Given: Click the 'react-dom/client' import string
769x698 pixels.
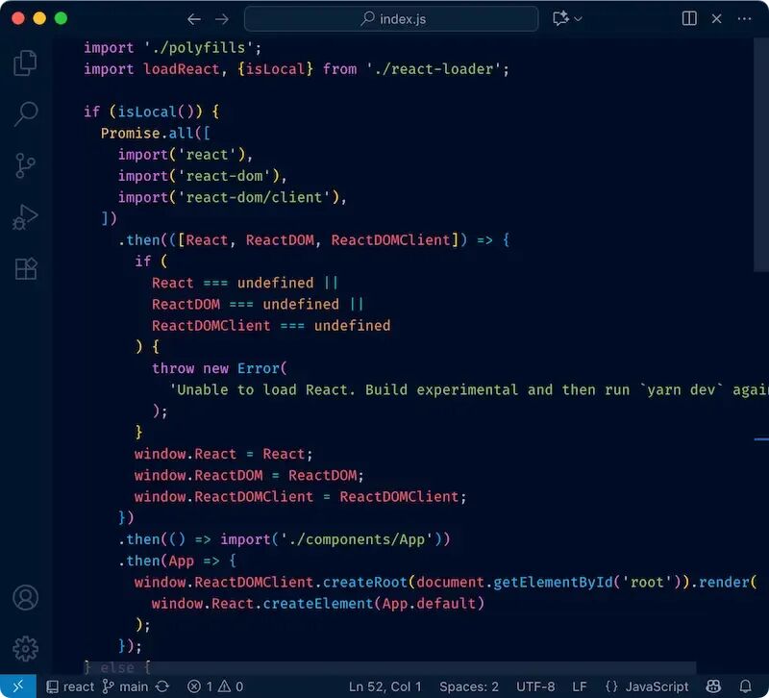Looking at the screenshot, I should tap(254, 197).
